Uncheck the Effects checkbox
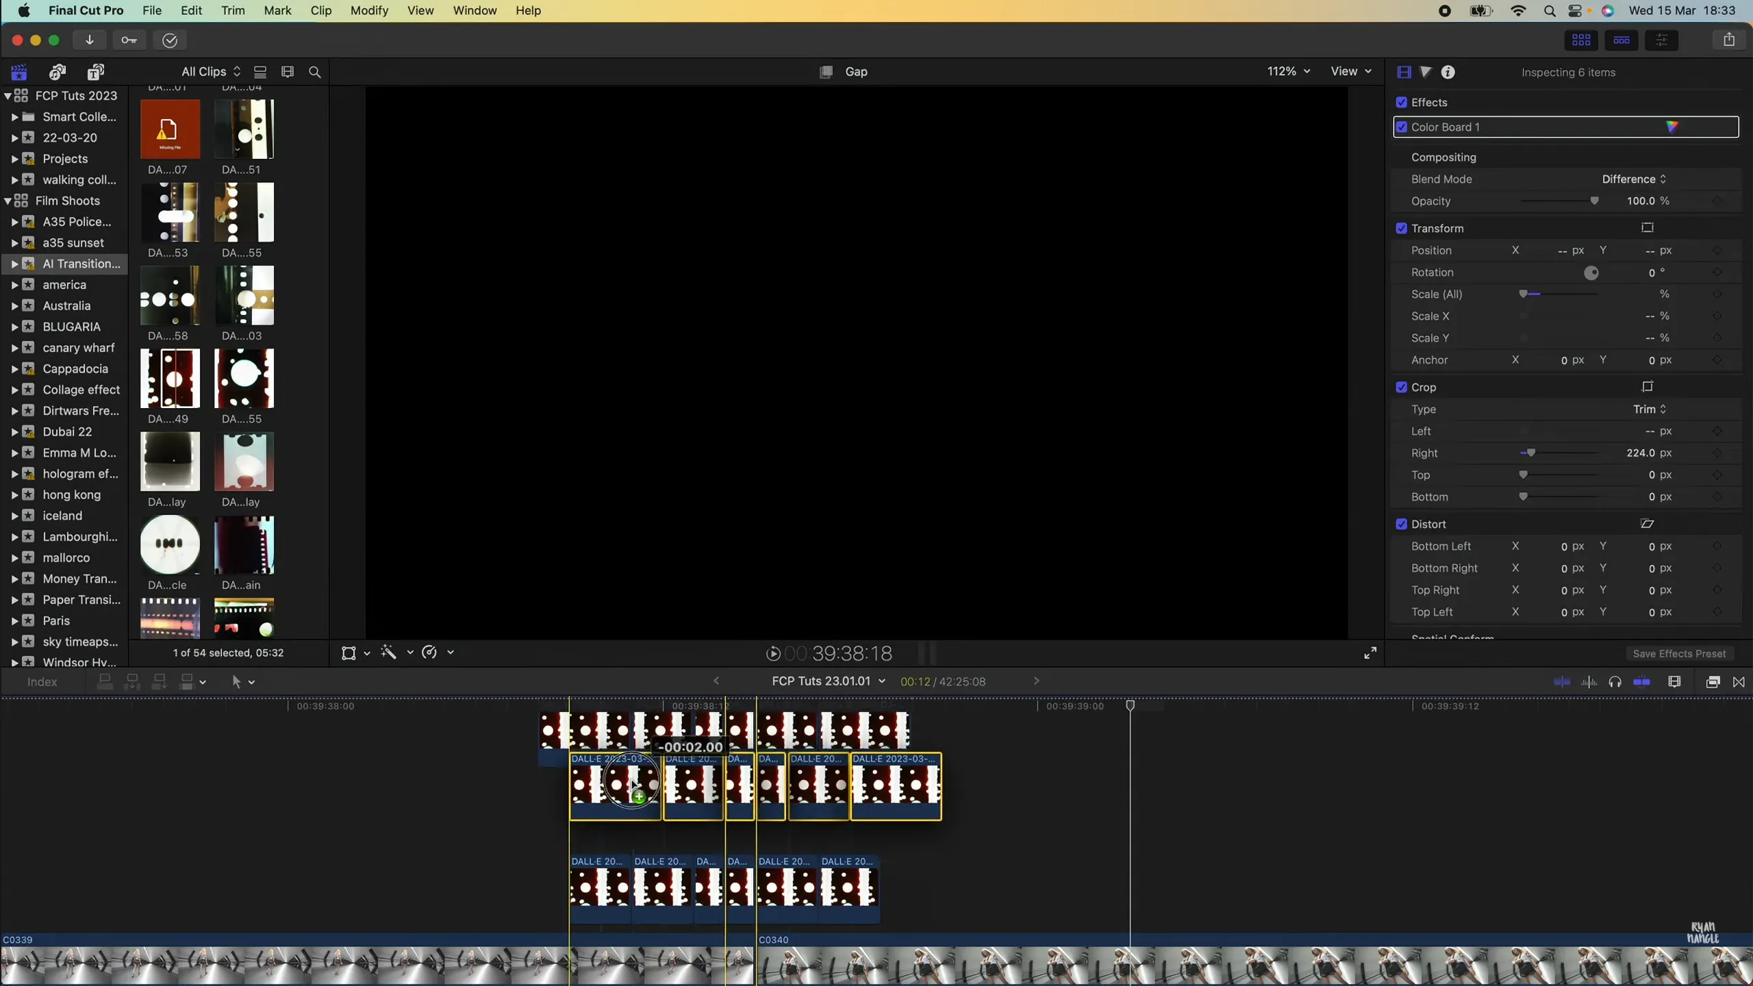1753x986 pixels. coord(1402,102)
